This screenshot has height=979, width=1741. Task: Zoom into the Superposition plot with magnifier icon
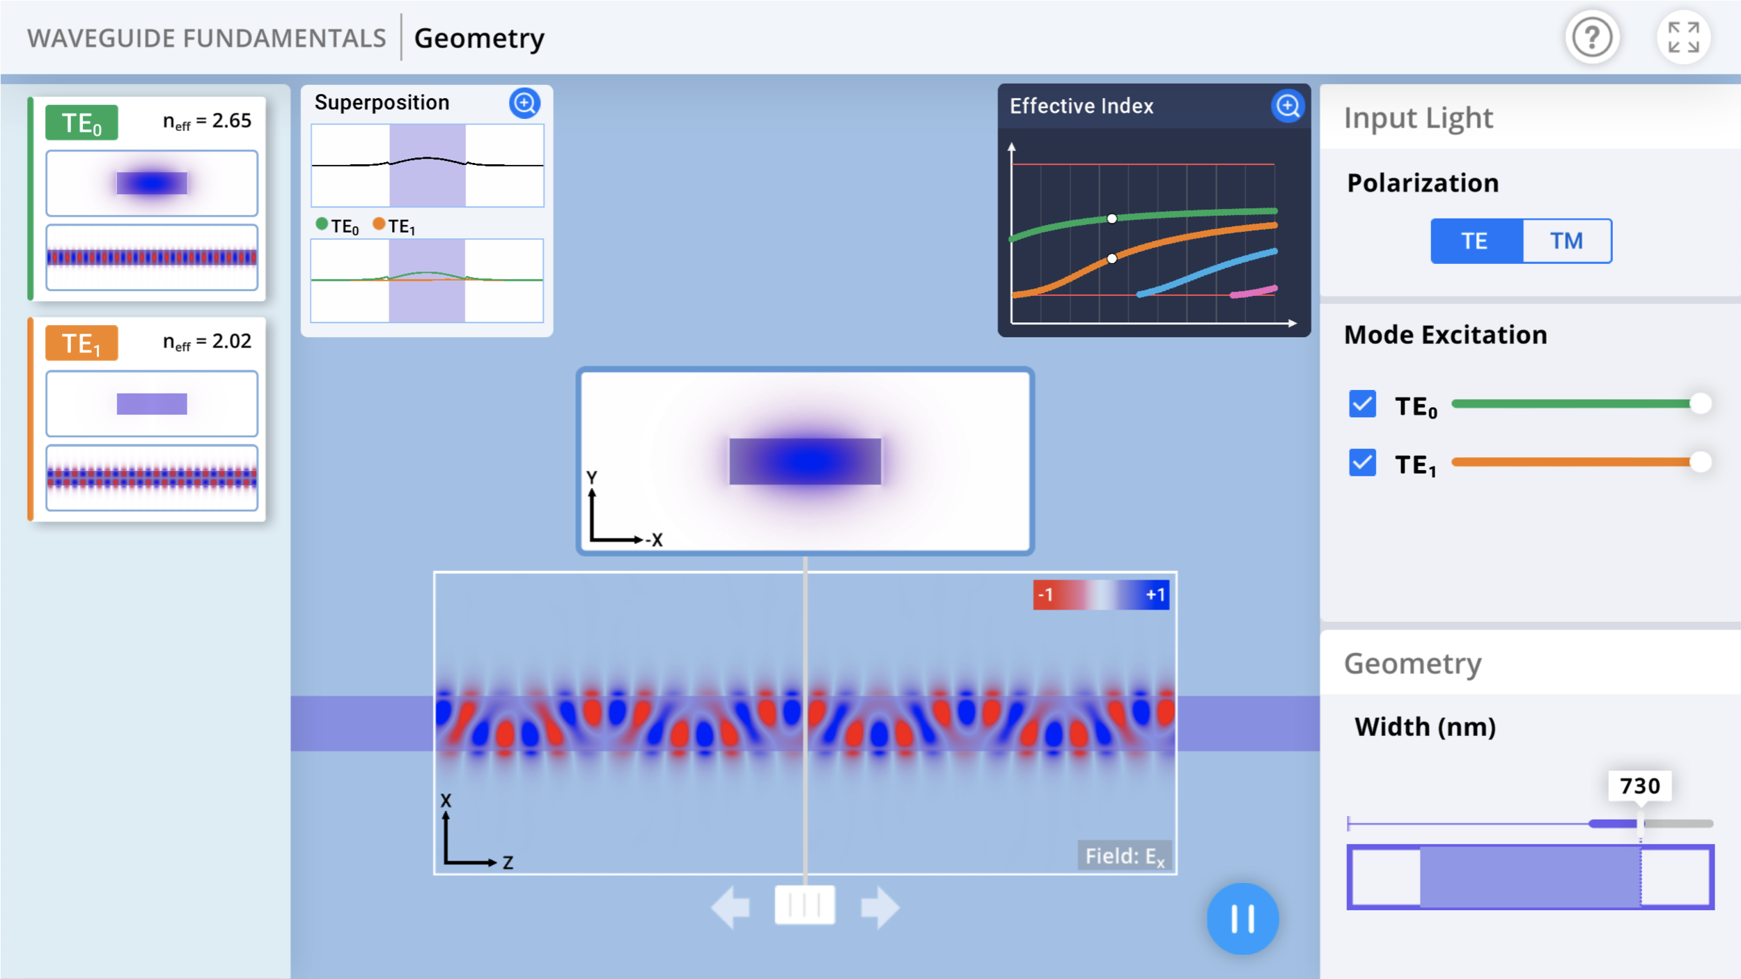[x=525, y=103]
